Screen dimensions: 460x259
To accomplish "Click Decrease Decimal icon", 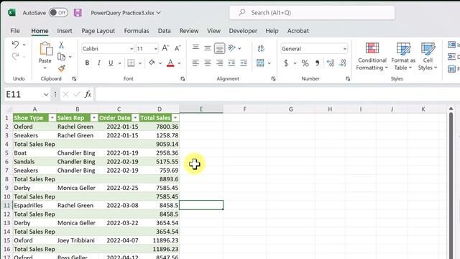I will (x=342, y=63).
